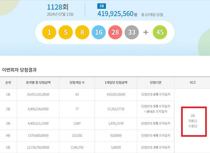The image size is (210, 153).
Task: Click the 당첨번호 3개 숫자일치 criterion
Action: (x=156, y=148)
